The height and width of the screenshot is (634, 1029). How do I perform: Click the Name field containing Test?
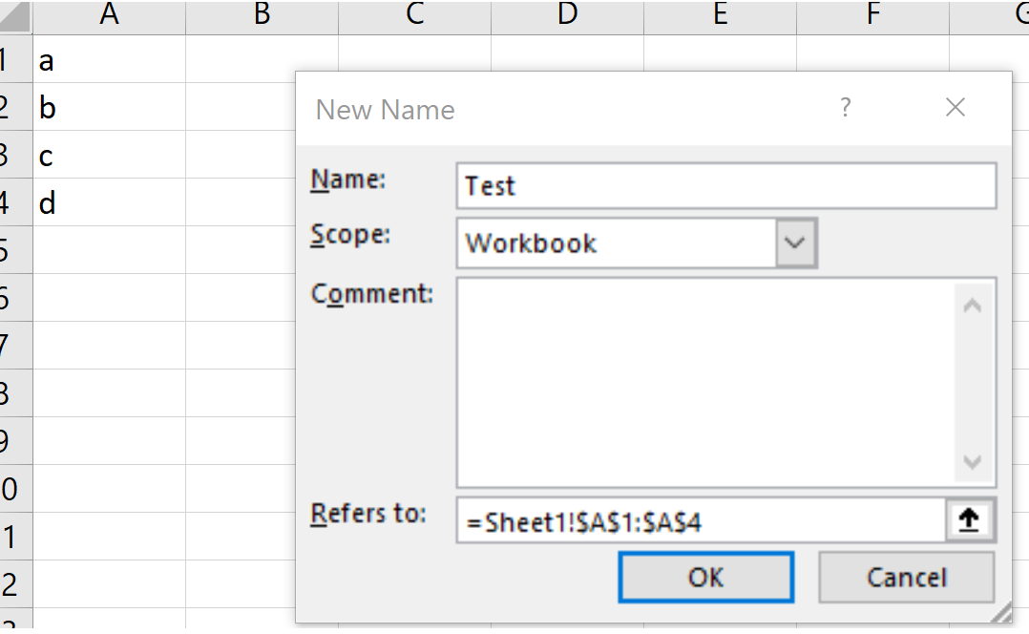725,186
